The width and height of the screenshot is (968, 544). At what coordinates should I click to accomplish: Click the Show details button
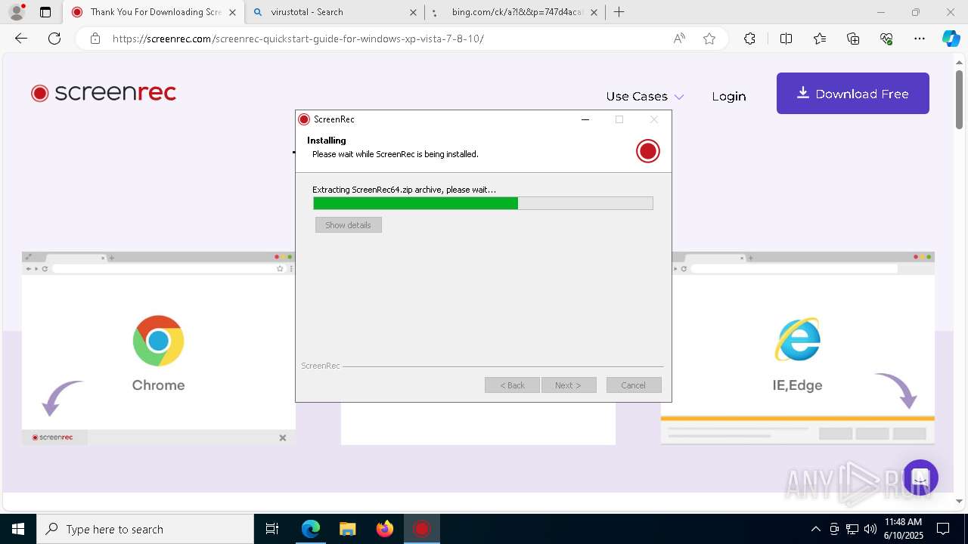349,225
